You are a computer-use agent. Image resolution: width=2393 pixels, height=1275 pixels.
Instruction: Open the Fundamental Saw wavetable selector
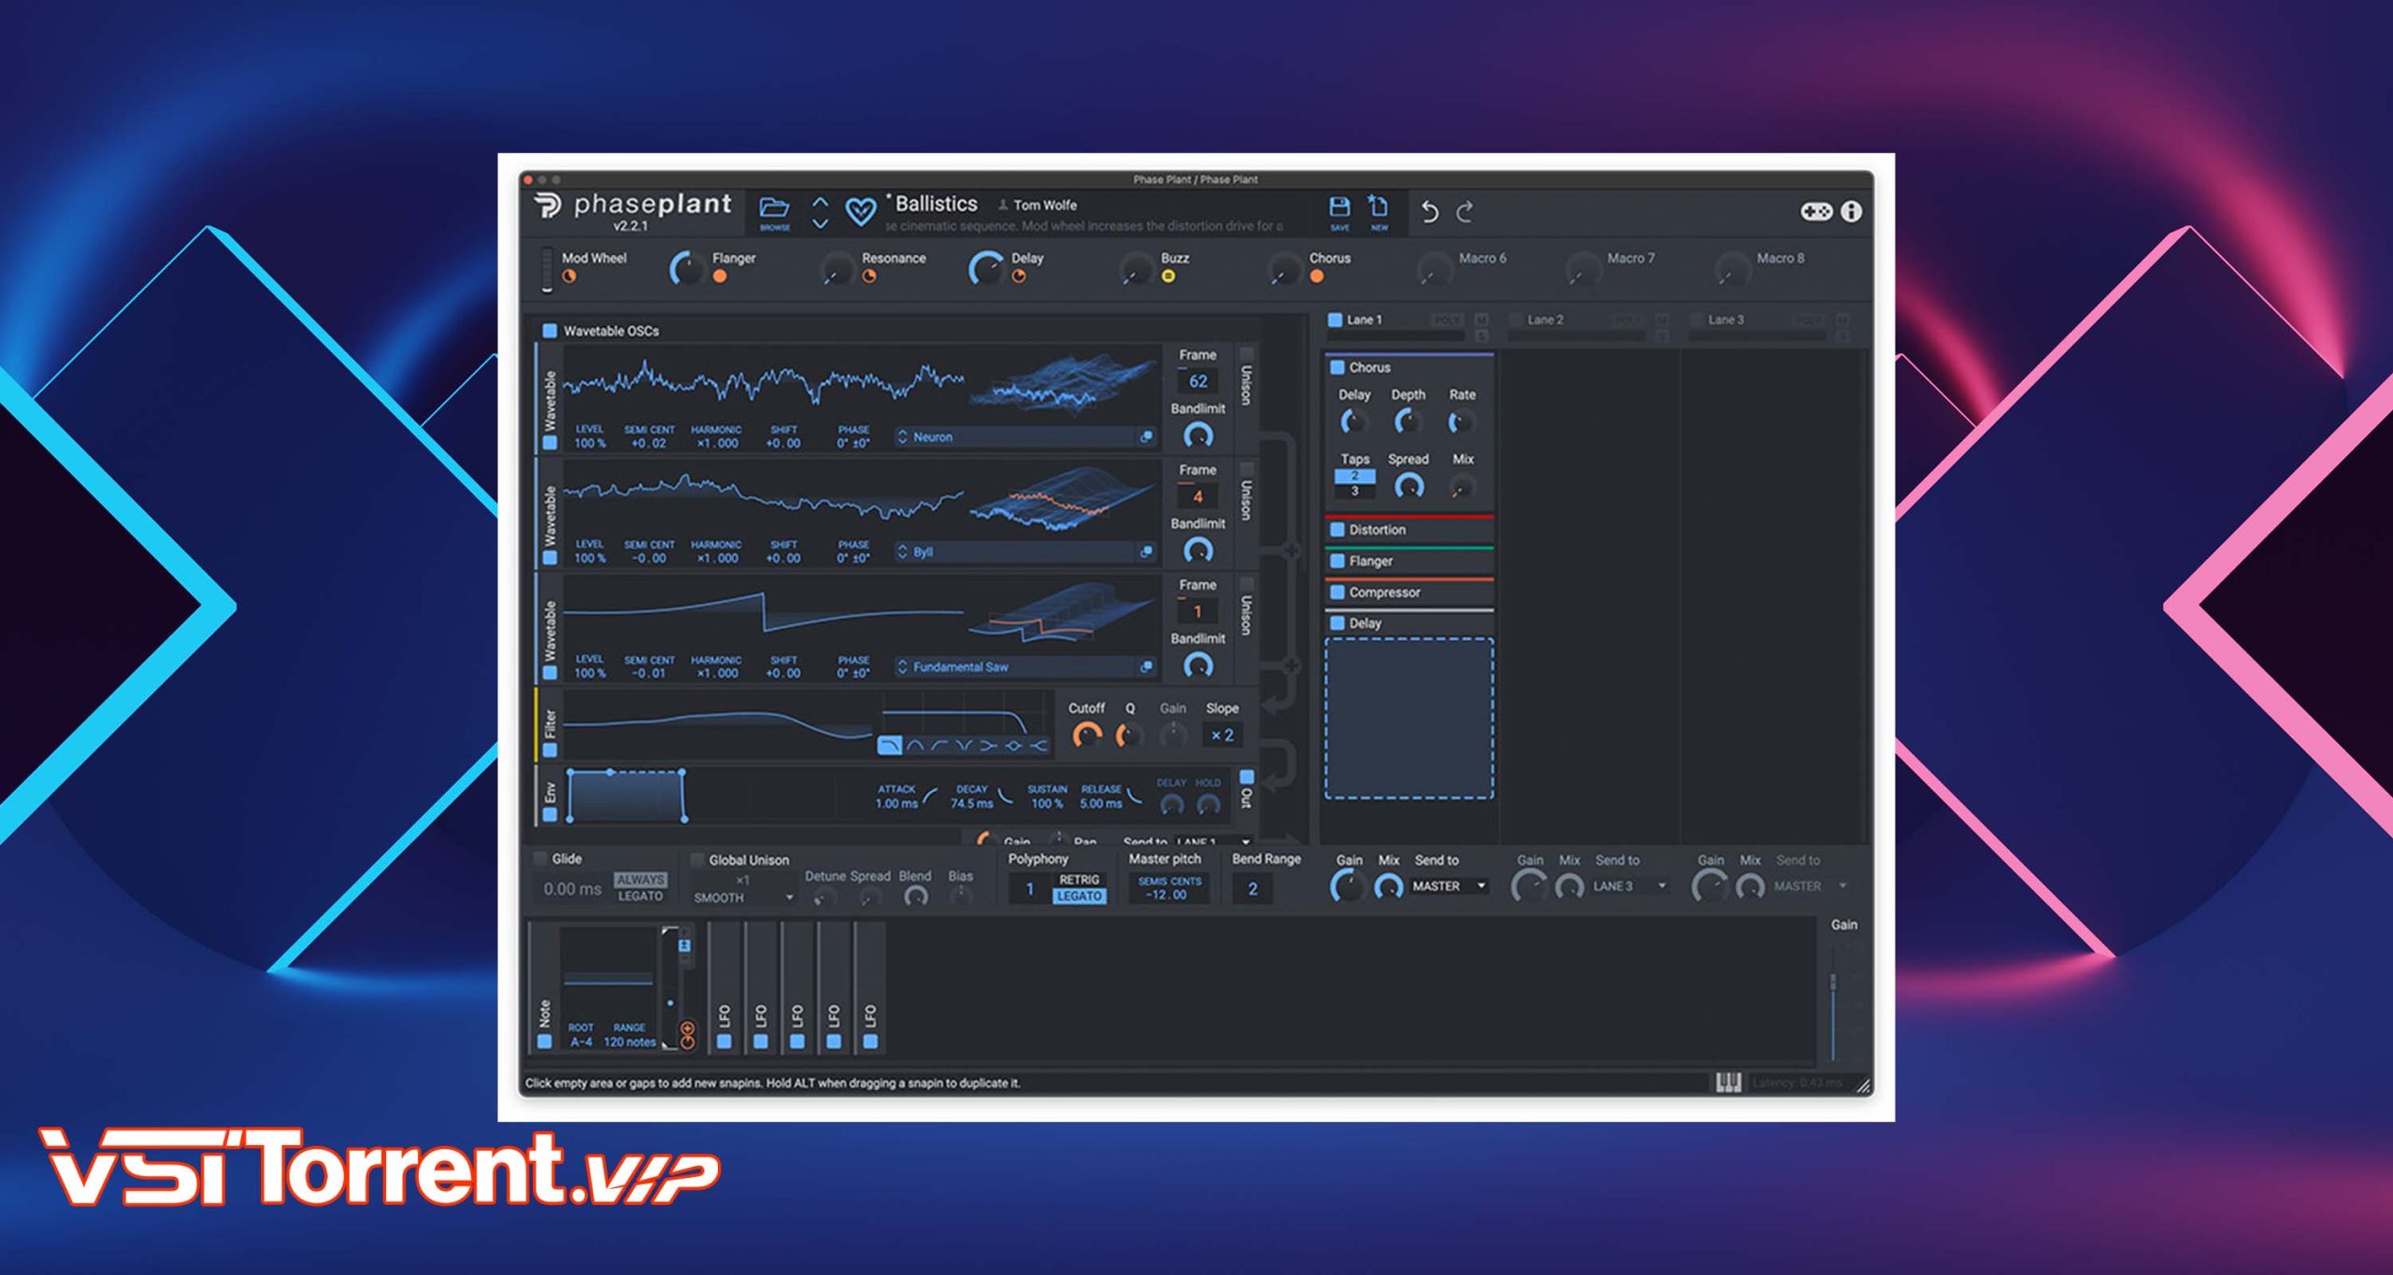(x=1015, y=667)
